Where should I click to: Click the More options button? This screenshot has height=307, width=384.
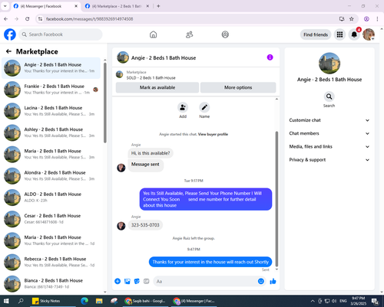point(238,87)
